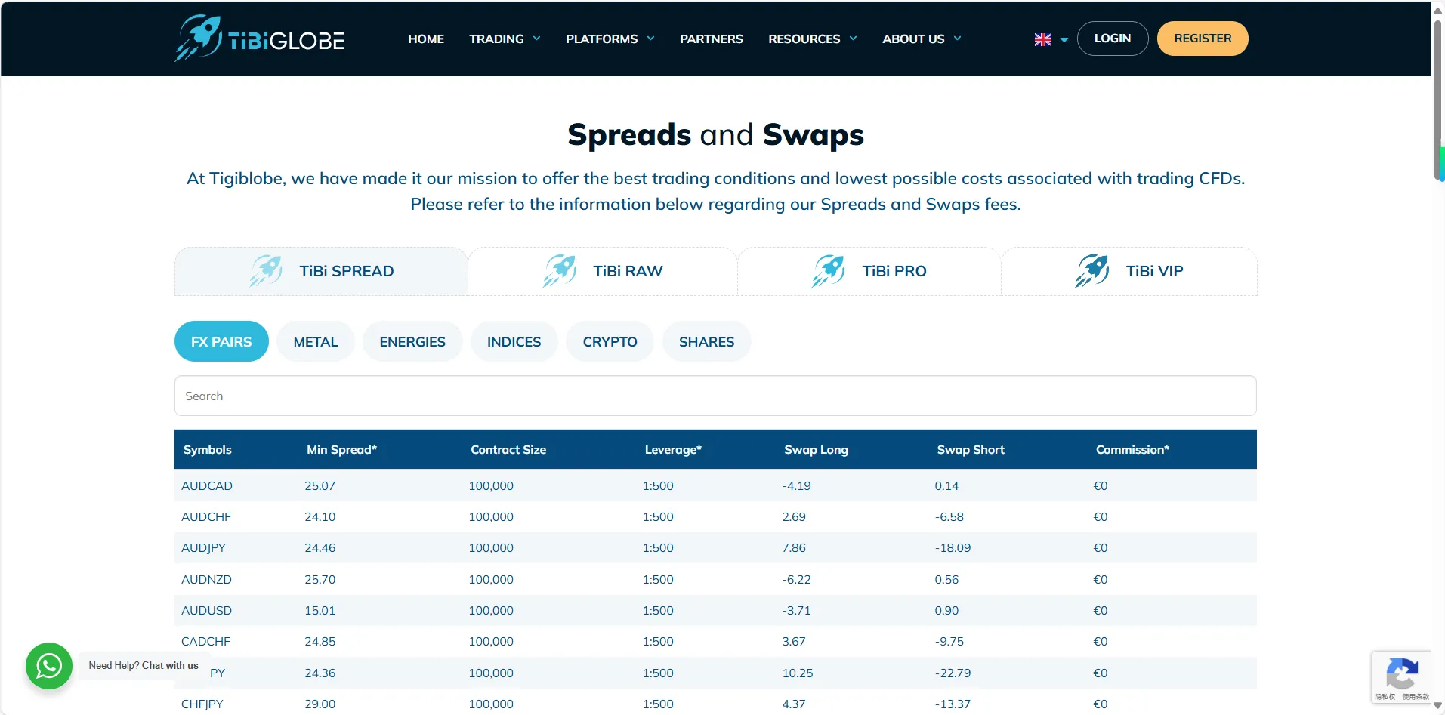
Task: Select the FX PAIRS category
Action: click(221, 341)
